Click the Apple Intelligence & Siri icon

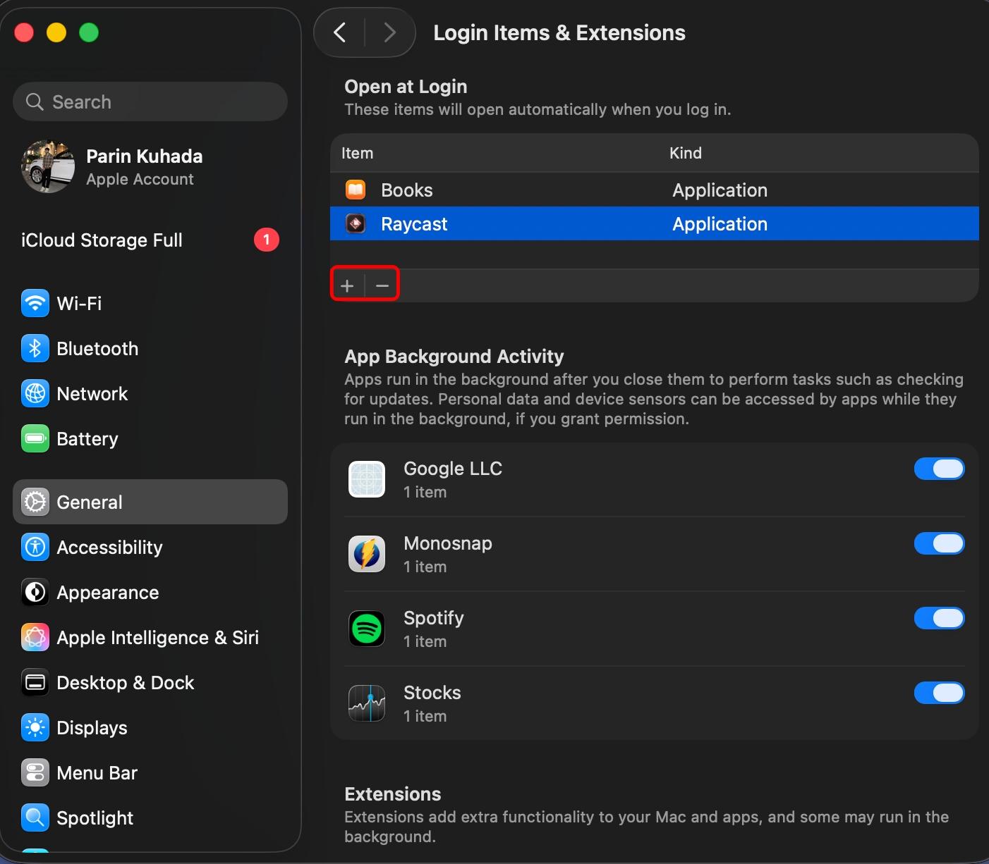35,638
